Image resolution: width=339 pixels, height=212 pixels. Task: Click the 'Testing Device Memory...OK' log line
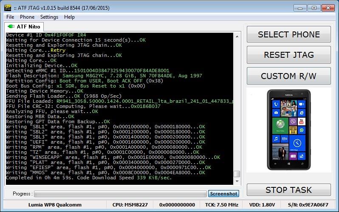coord(45,91)
